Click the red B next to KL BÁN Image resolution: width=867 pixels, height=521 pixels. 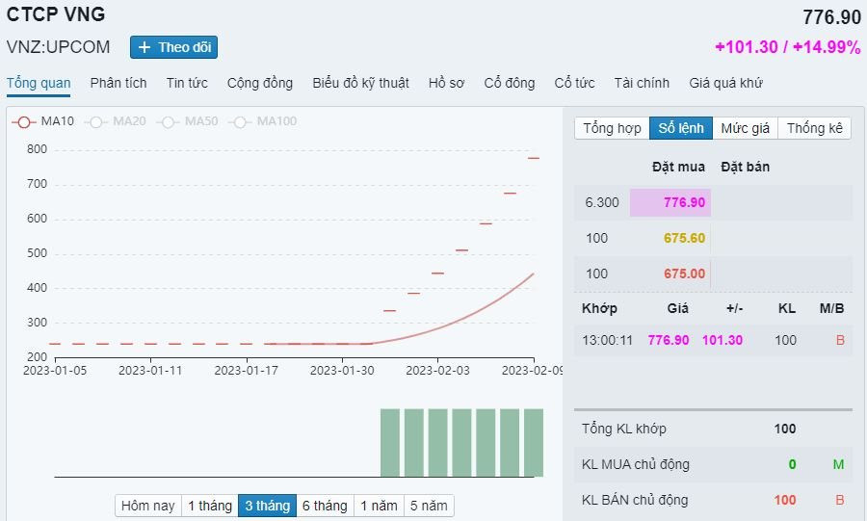pyautogui.click(x=839, y=500)
